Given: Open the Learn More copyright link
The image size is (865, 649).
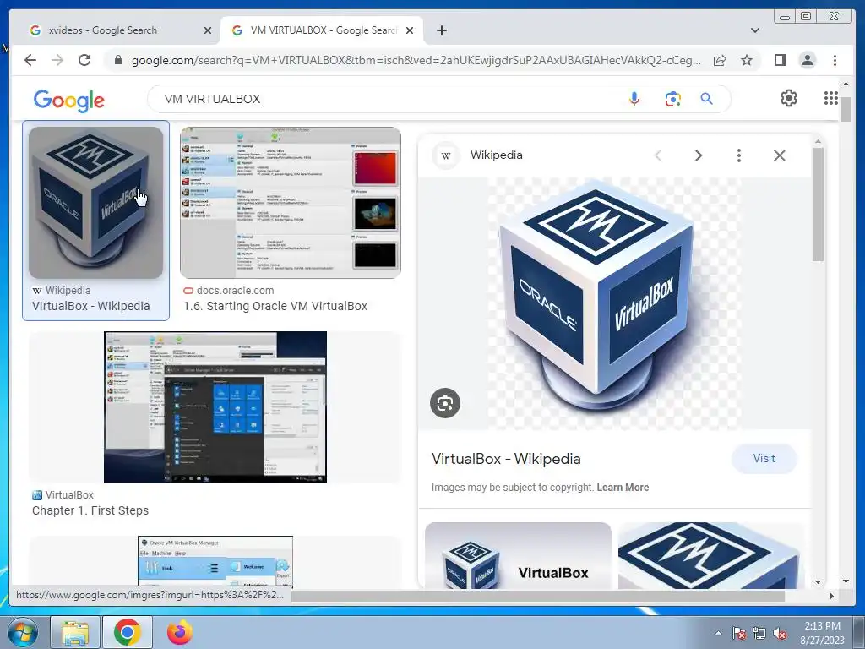Looking at the screenshot, I should [623, 488].
